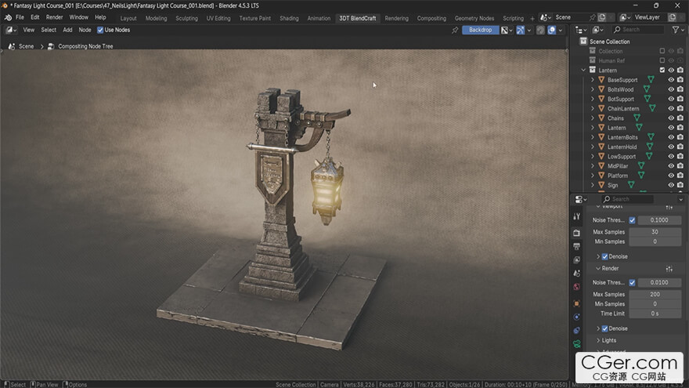Uncheck the Render Denoise checkbox

[604, 328]
